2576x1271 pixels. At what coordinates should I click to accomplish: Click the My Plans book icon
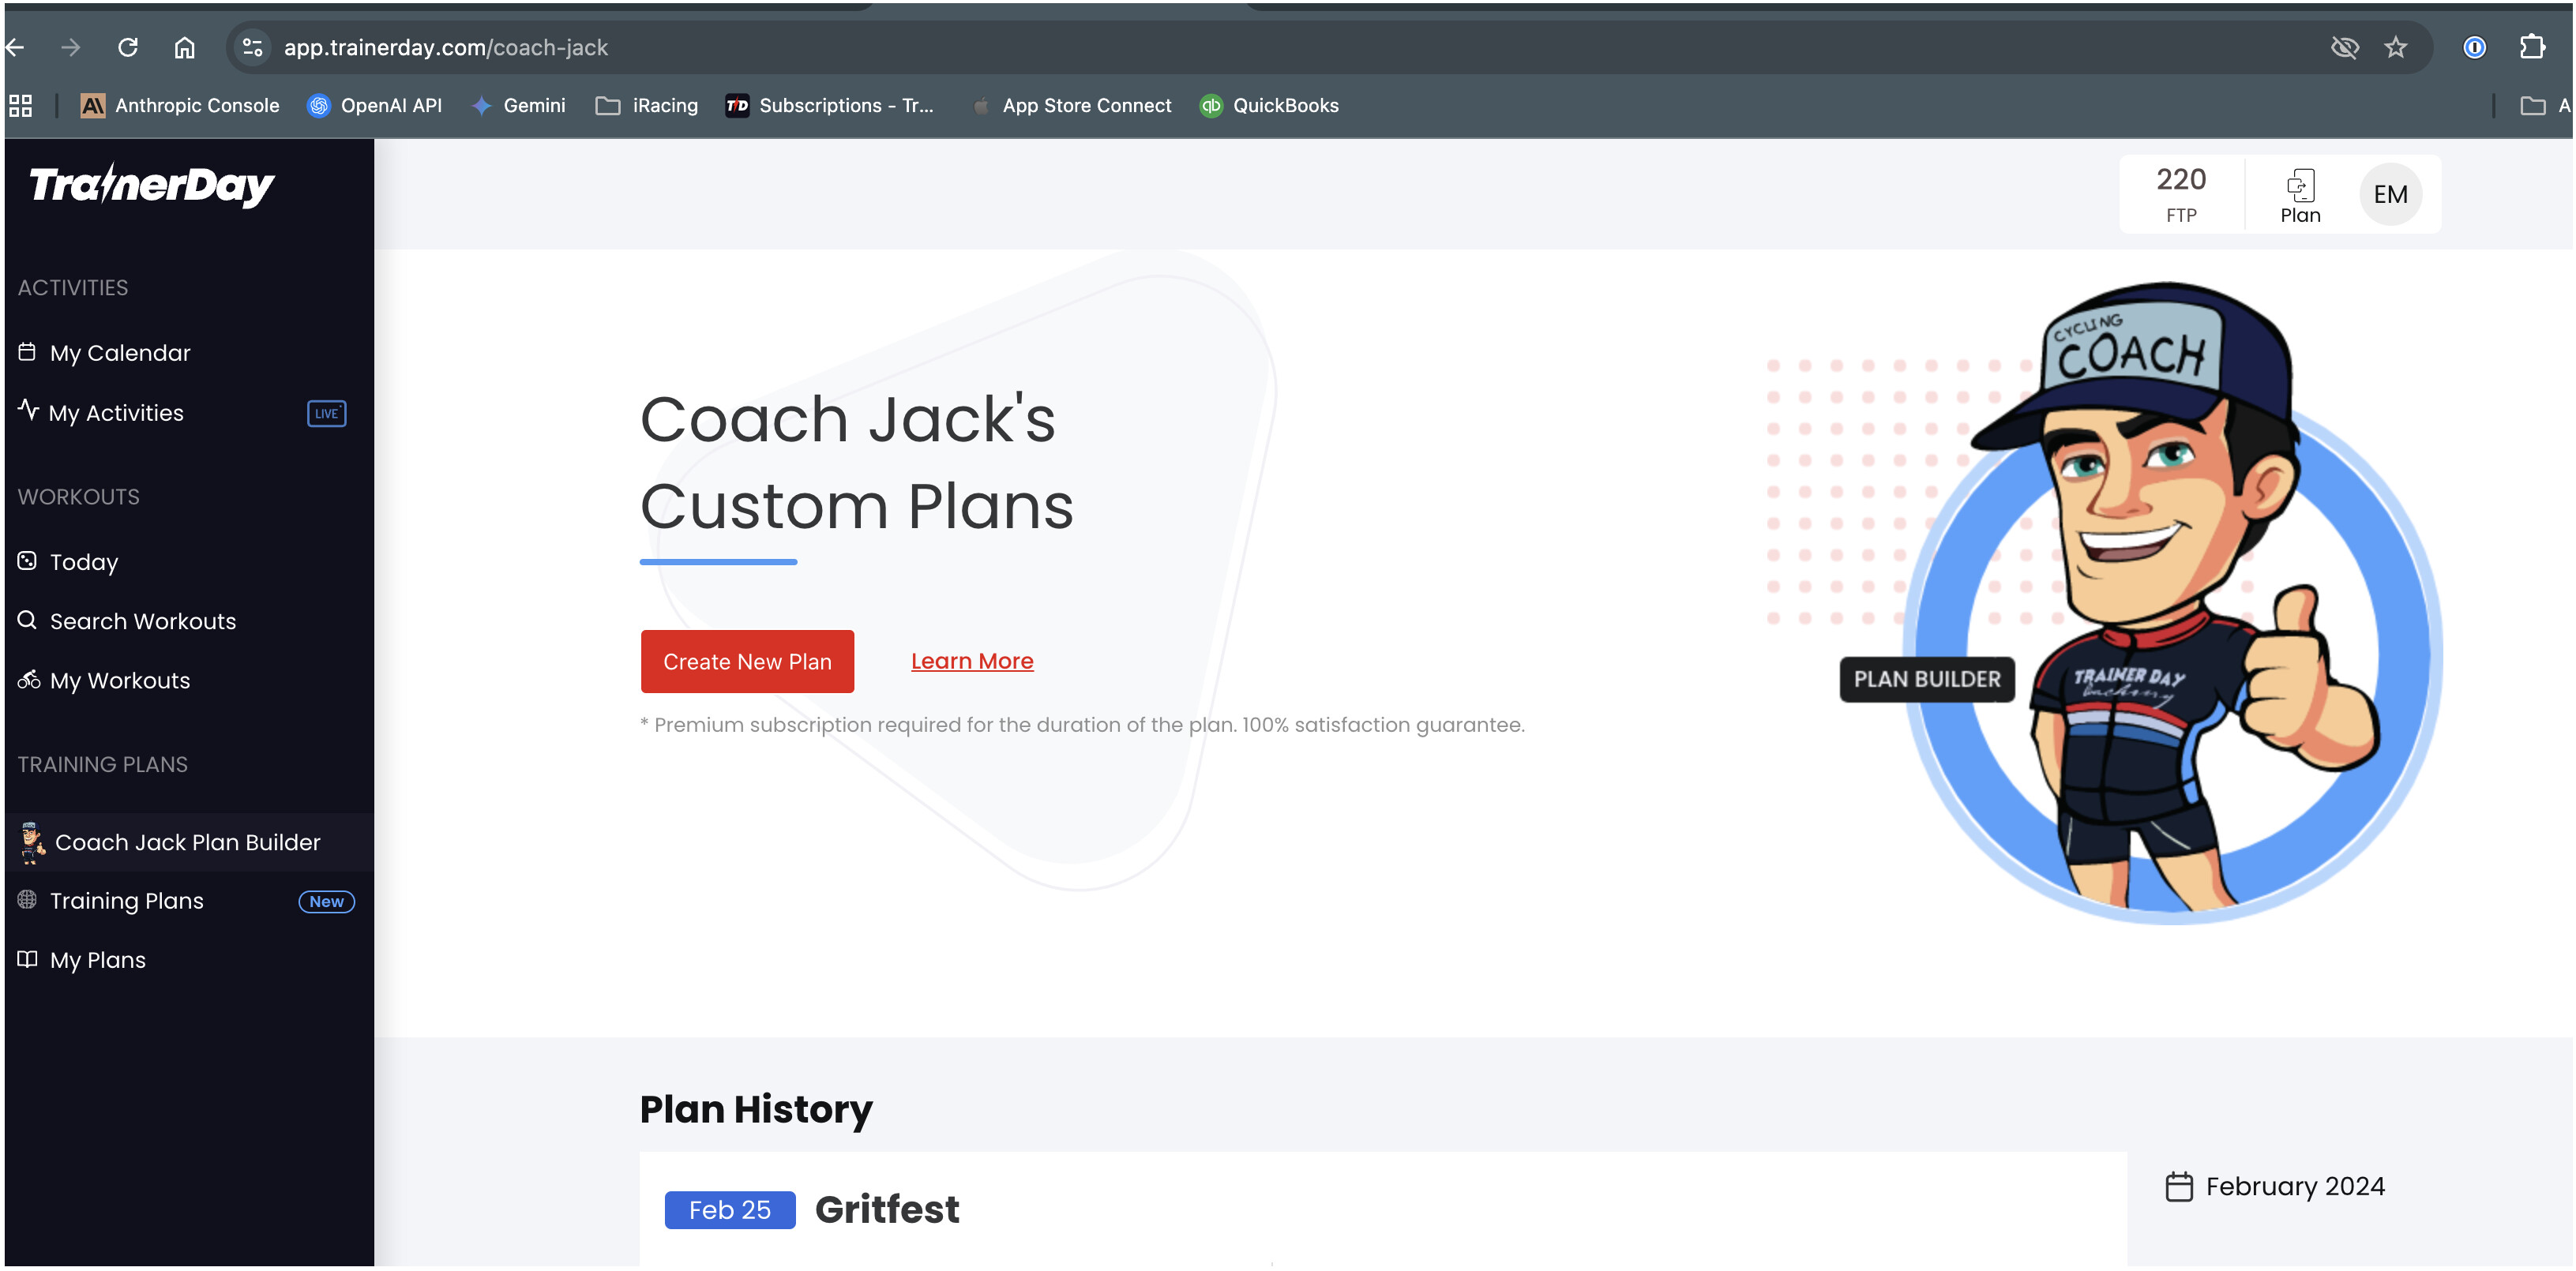click(x=27, y=958)
